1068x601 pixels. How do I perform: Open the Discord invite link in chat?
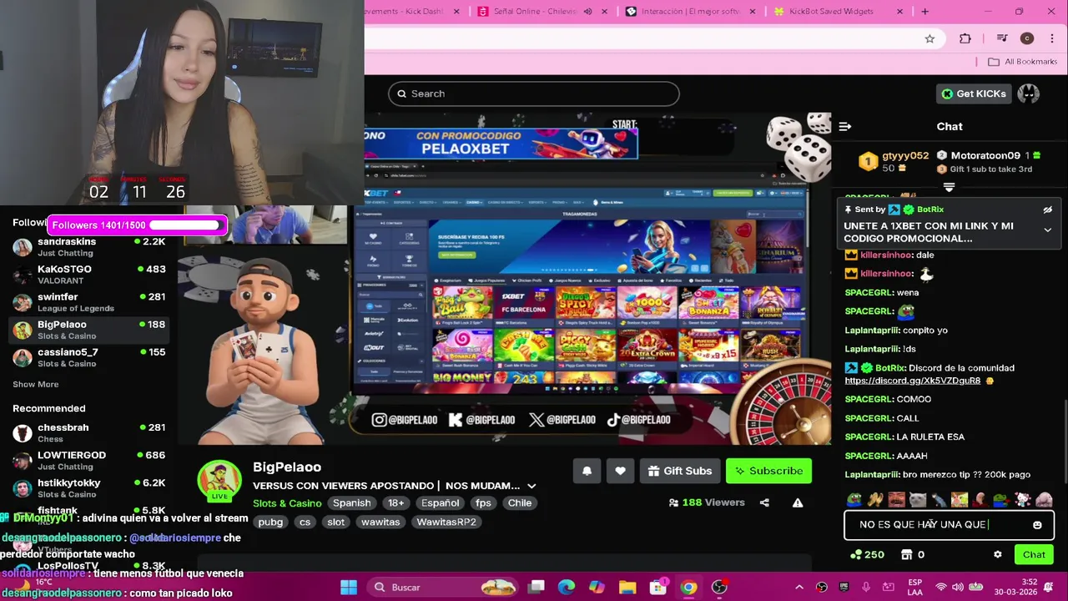pyautogui.click(x=912, y=381)
